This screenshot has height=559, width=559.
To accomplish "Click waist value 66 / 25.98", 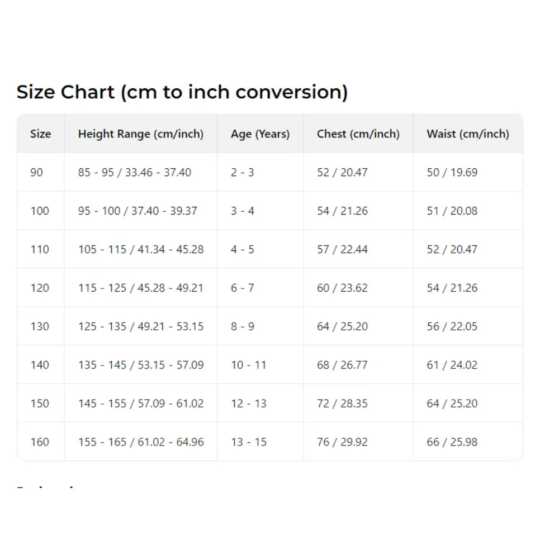I will 452,442.
